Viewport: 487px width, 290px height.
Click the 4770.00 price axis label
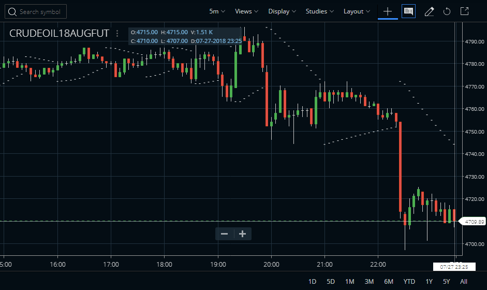475,86
